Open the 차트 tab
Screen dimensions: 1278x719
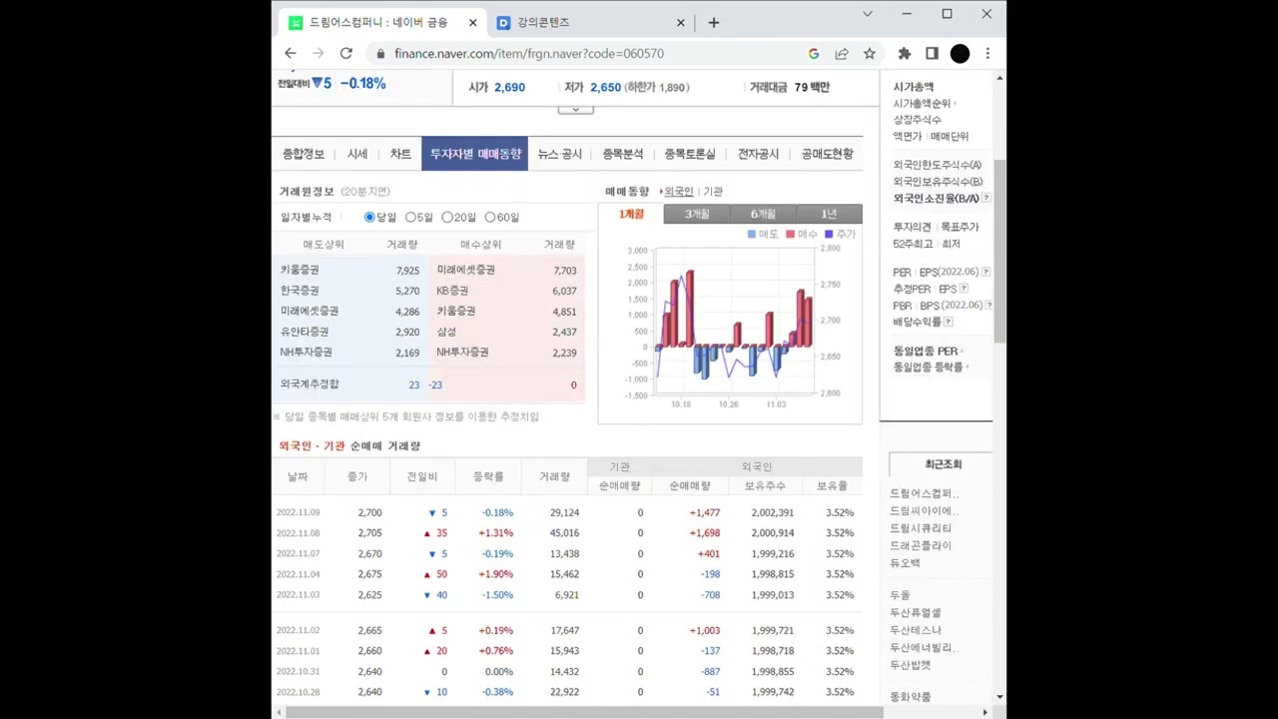[x=400, y=154]
